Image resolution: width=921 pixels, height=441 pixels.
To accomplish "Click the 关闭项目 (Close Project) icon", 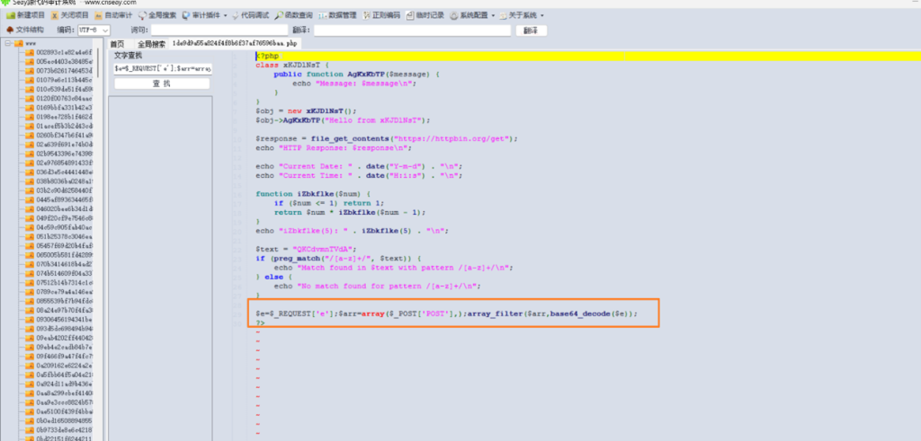I will tap(69, 15).
